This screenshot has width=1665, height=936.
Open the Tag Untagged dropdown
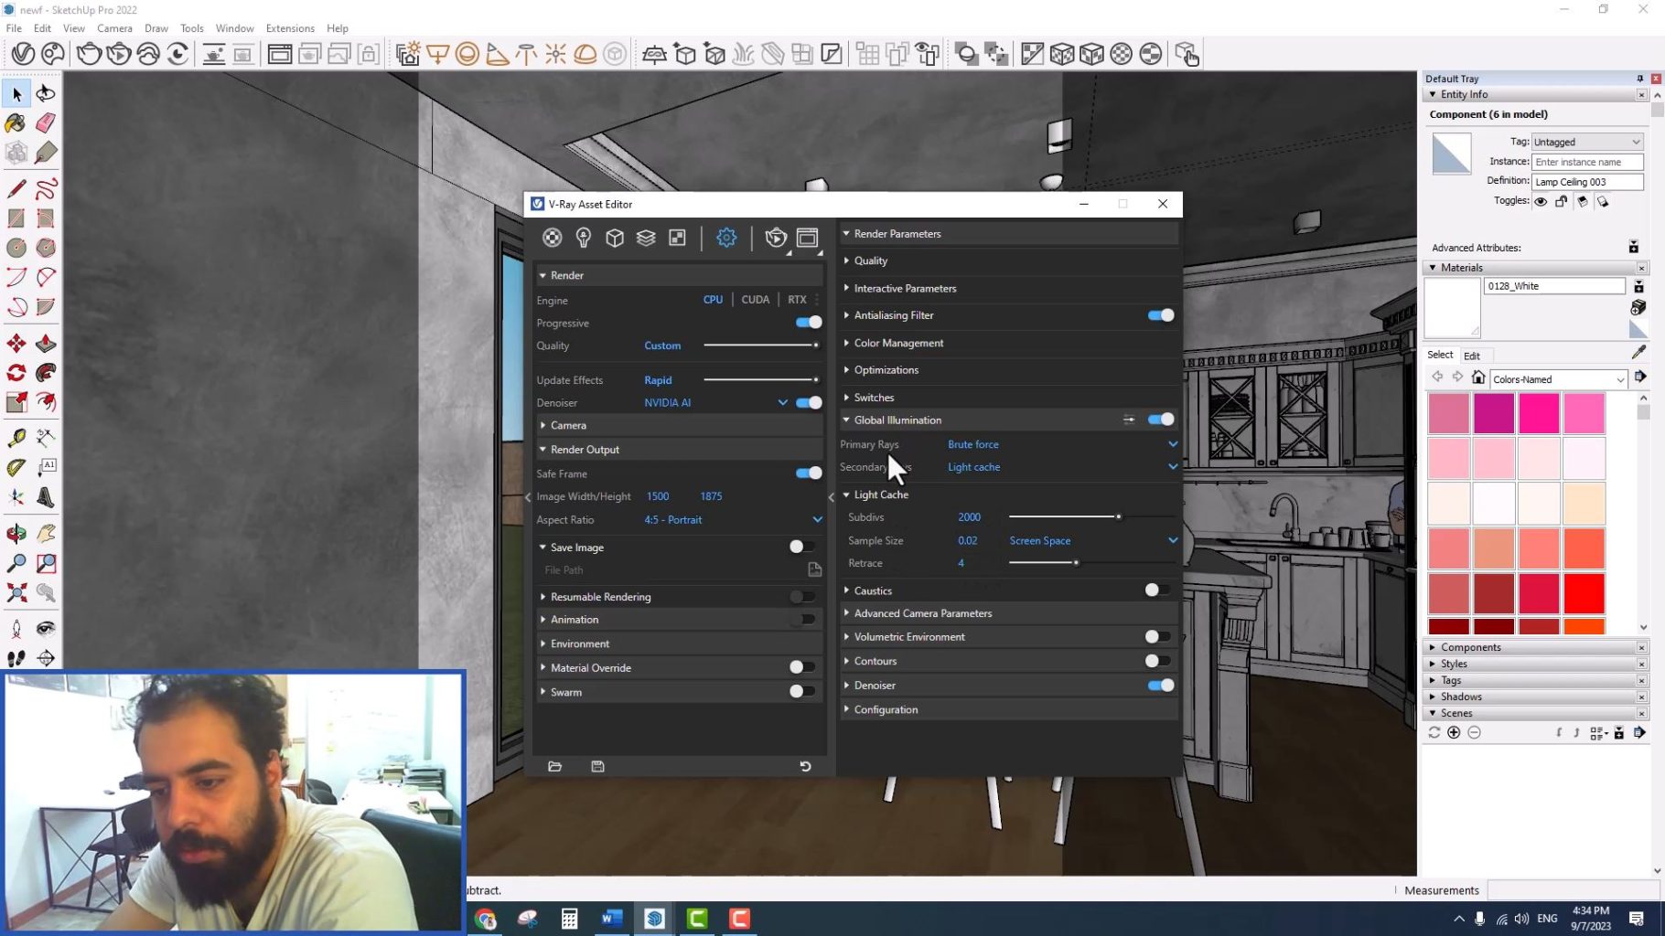[1587, 142]
